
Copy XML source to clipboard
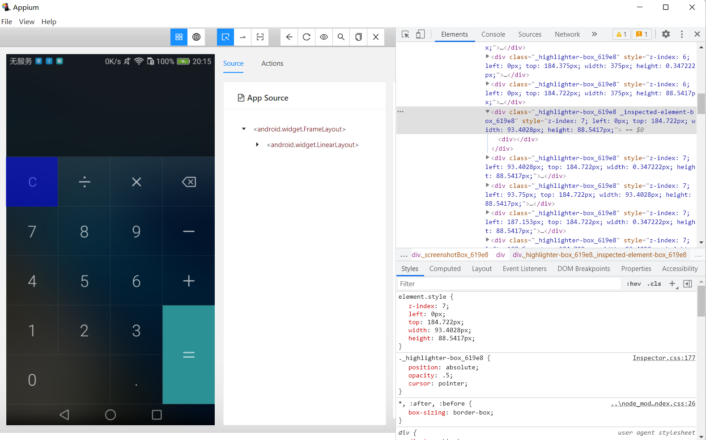[x=358, y=37]
